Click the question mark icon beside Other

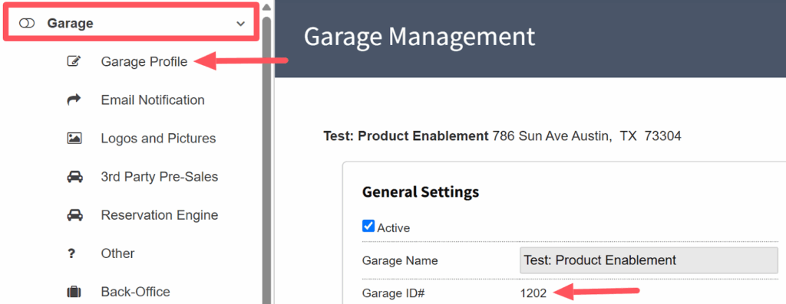pos(71,253)
